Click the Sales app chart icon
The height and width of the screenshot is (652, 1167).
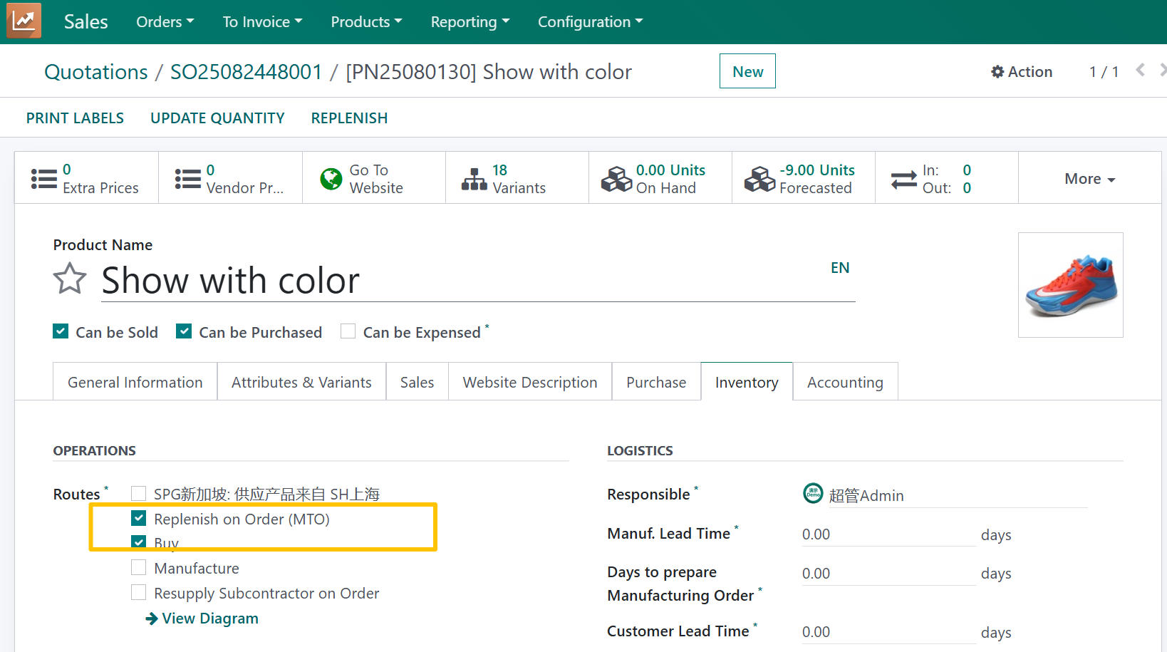tap(24, 21)
